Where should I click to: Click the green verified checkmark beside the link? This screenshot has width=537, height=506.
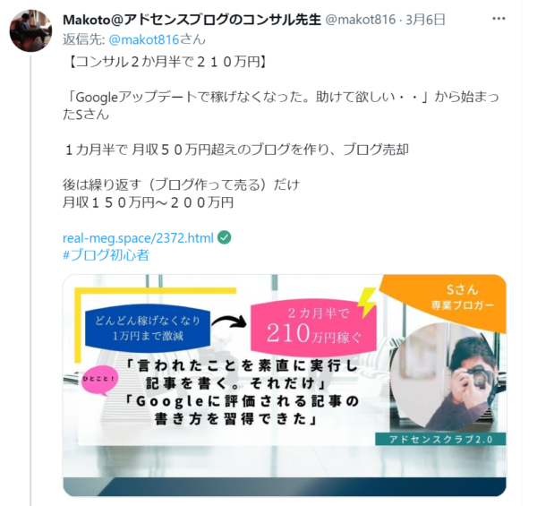click(x=225, y=237)
